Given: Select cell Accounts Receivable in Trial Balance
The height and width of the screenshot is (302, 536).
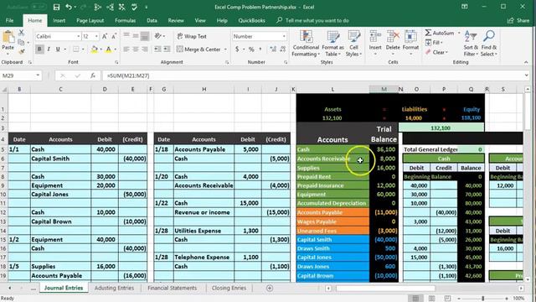Looking at the screenshot, I should (x=332, y=159).
